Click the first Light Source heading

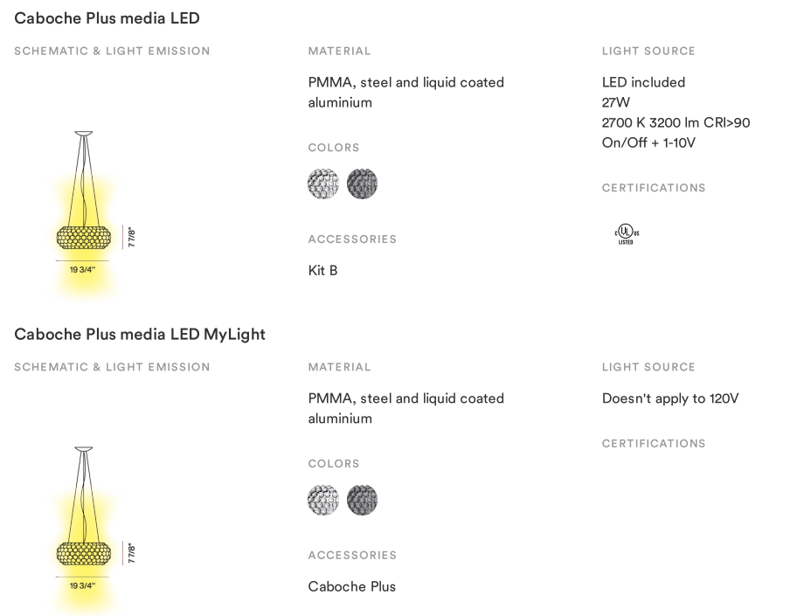648,51
